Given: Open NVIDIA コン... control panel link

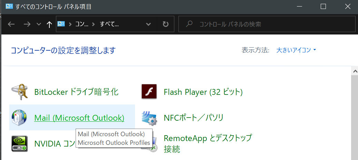Looking at the screenshot, I should pyautogui.click(x=55, y=143).
